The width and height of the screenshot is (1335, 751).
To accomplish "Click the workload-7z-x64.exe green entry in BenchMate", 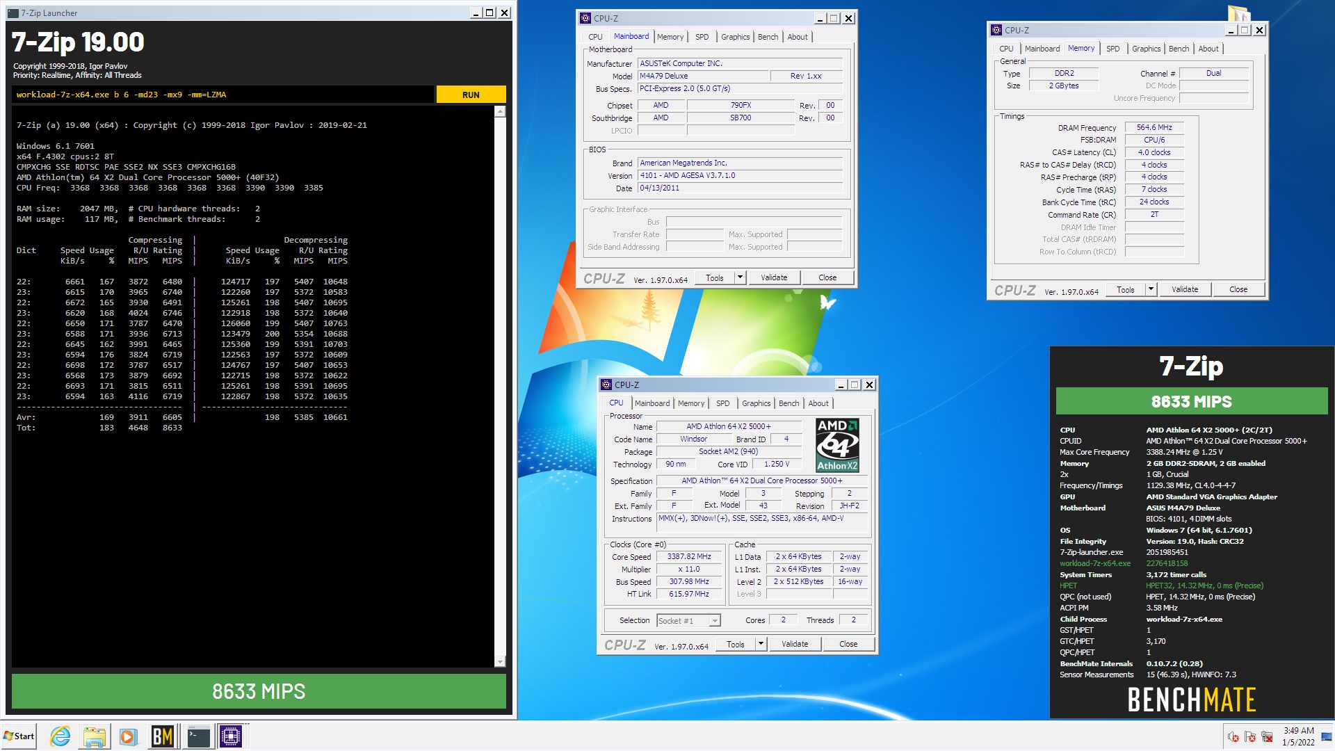I will (1095, 564).
